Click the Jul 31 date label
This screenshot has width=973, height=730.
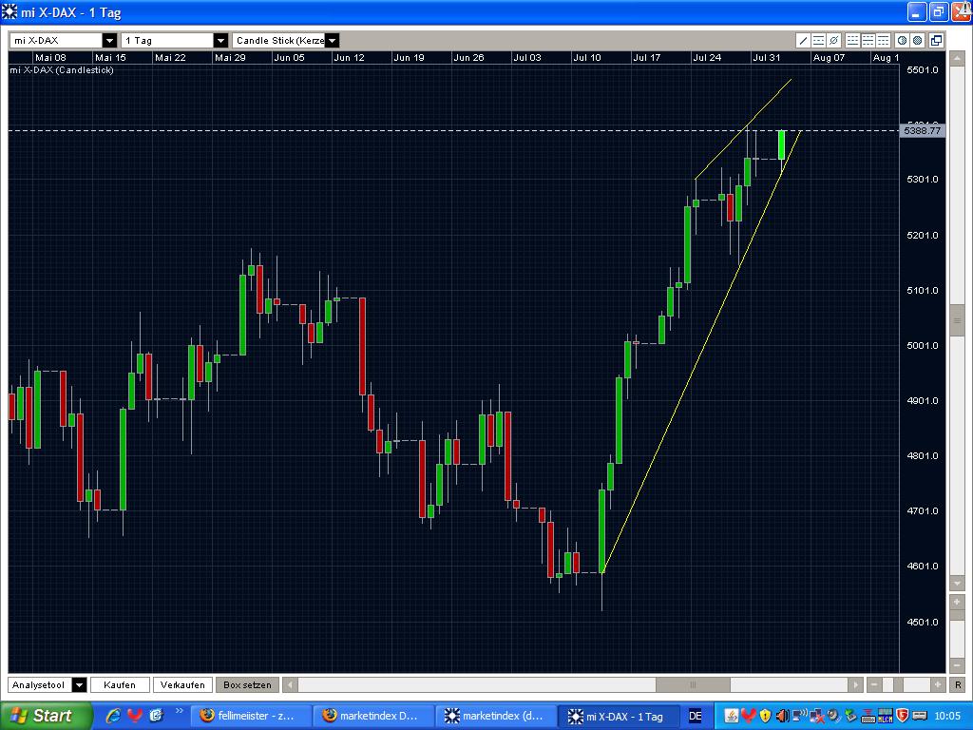click(x=766, y=57)
